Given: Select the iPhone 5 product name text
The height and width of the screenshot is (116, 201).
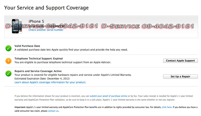Looking at the screenshot, I should pyautogui.click(x=36, y=21).
